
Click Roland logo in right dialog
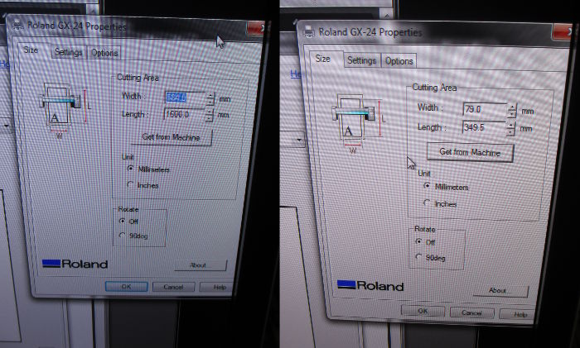(x=370, y=286)
